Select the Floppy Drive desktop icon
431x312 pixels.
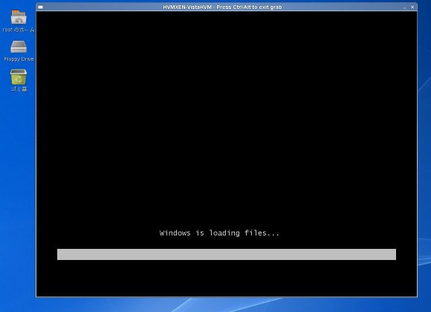pos(19,47)
